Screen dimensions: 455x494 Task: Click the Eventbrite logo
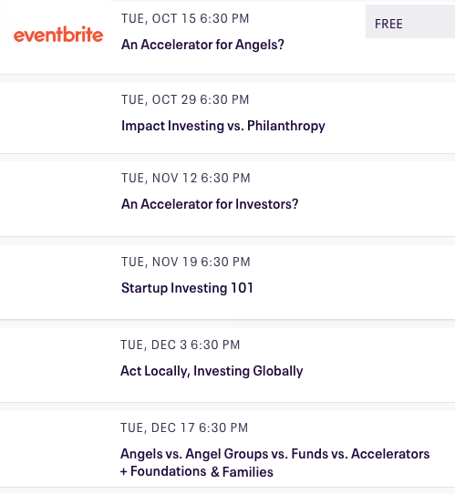[58, 35]
